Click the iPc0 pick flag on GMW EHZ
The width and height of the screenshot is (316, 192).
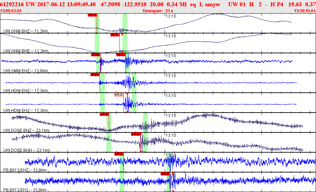95,55
